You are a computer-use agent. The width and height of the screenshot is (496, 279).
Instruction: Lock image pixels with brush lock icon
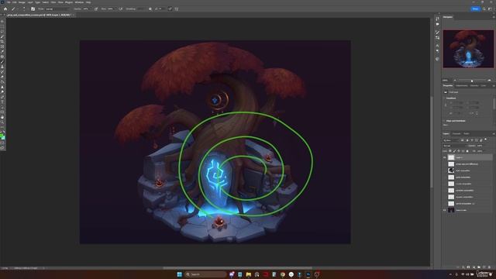(x=454, y=151)
